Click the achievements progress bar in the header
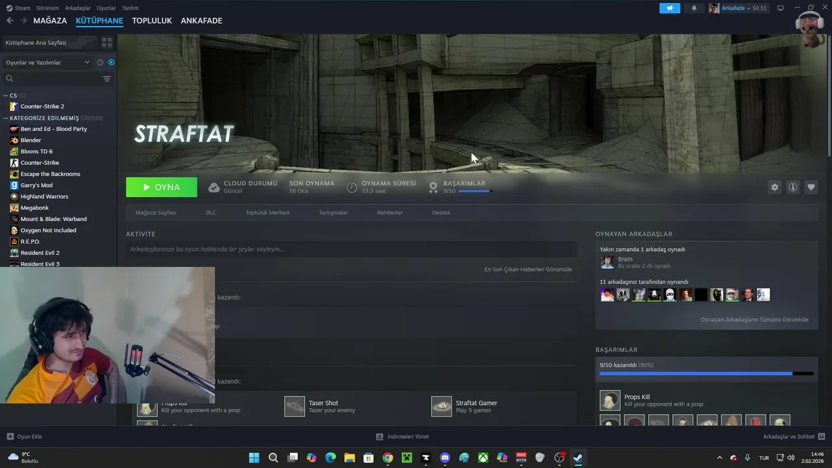832x468 pixels. (x=476, y=191)
